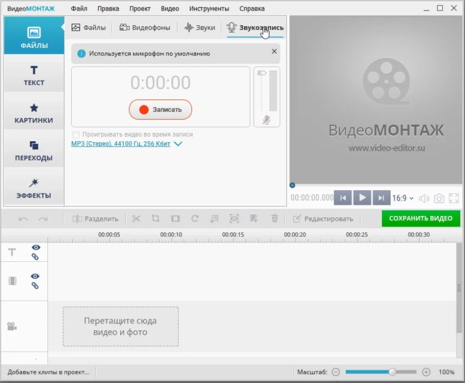465x383 pixels.
Task: Click the Перетащите сюда видео и фото dropzone
Action: pos(121,327)
